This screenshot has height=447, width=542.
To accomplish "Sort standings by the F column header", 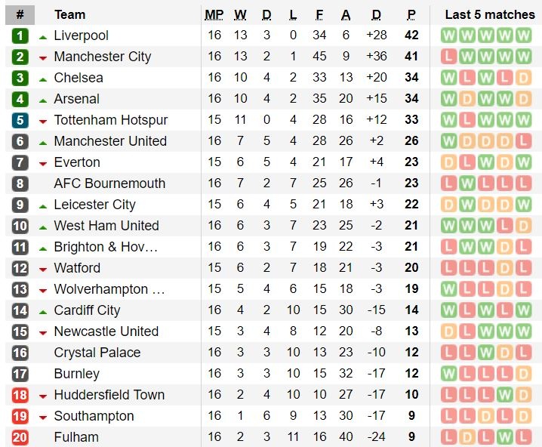I will coord(319,14).
